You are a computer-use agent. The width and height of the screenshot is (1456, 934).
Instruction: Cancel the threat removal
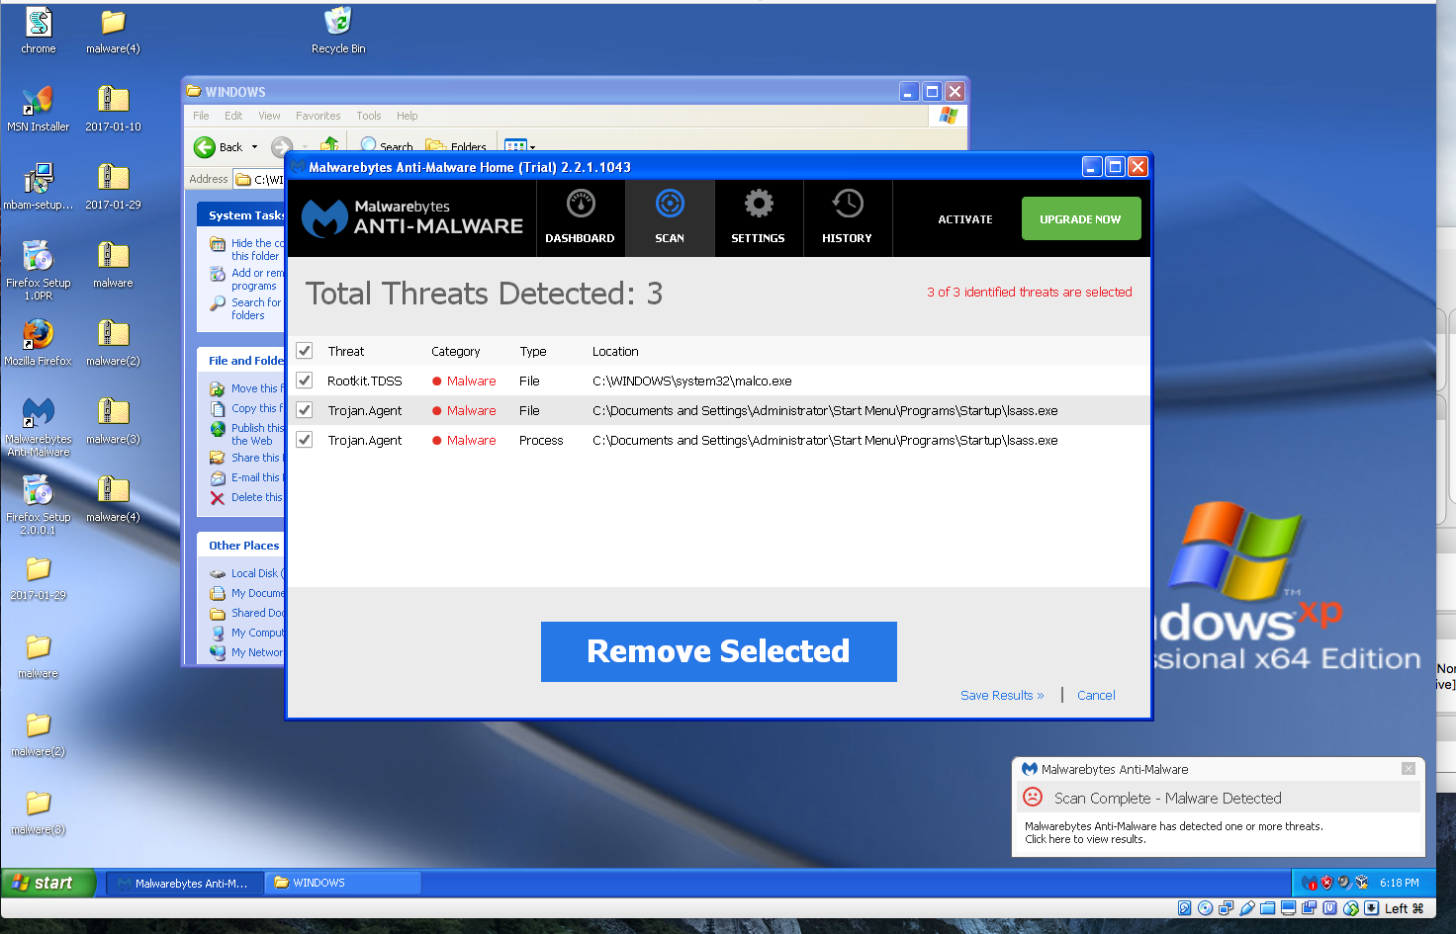pyautogui.click(x=1096, y=695)
